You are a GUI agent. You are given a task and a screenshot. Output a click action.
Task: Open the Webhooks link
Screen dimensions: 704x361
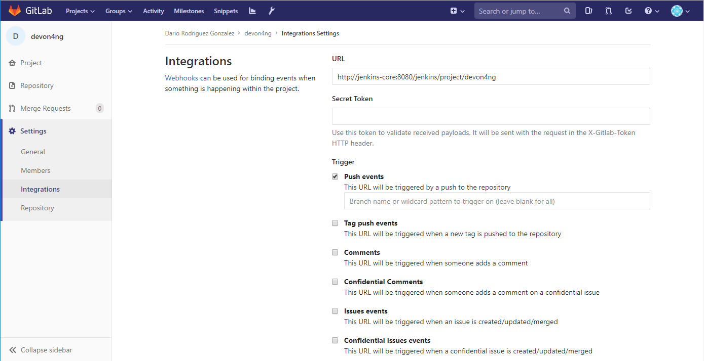181,78
